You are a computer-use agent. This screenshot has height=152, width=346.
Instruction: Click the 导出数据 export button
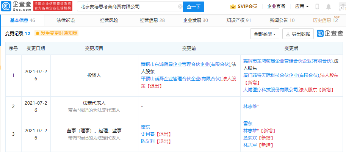coord(298,34)
